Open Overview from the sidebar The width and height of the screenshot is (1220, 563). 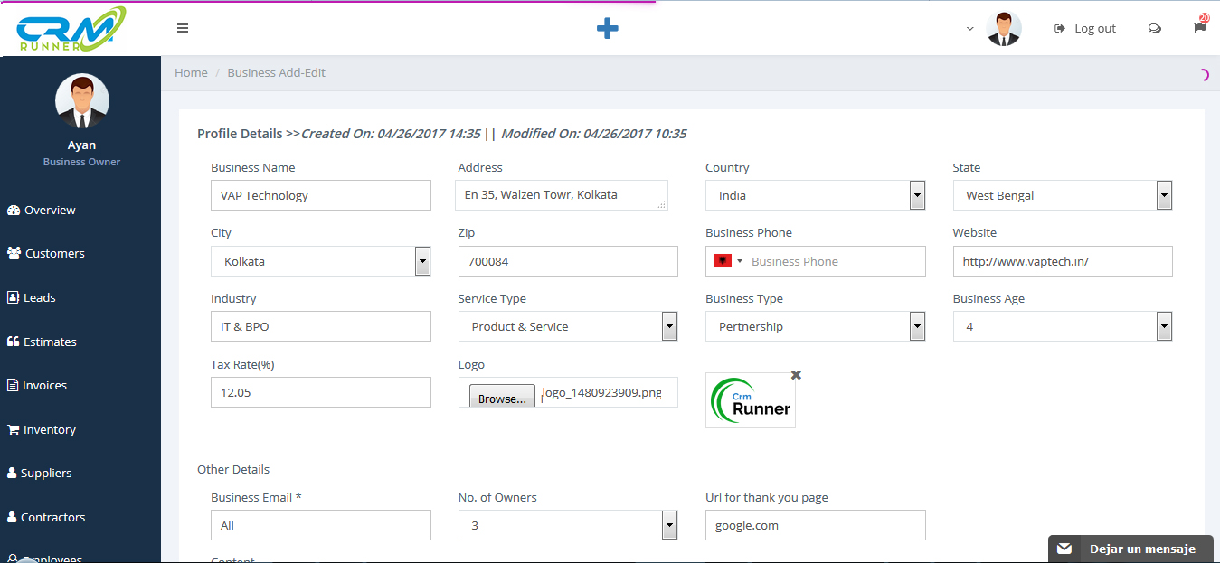click(x=48, y=210)
